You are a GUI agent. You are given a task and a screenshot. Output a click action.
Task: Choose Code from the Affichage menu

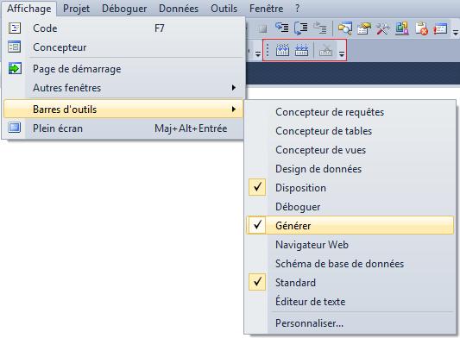[x=123, y=28]
